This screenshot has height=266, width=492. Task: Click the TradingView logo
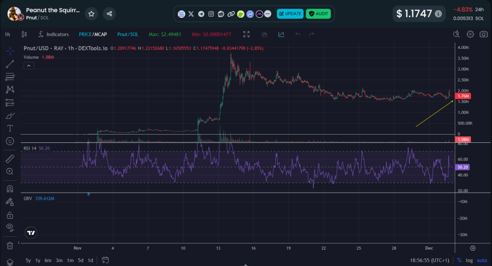click(31, 233)
